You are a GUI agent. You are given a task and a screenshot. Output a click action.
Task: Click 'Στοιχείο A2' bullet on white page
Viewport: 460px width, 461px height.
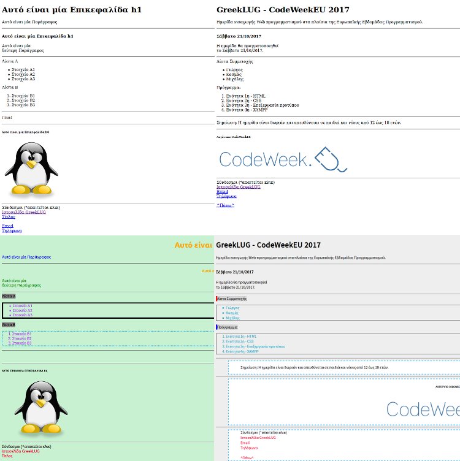pyautogui.click(x=23, y=74)
